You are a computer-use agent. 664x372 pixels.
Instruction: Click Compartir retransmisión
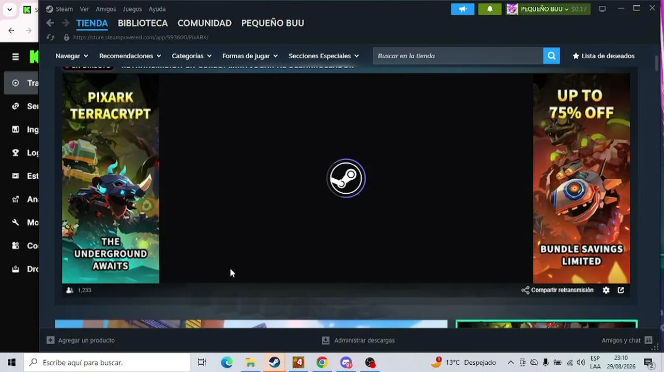[x=557, y=290]
